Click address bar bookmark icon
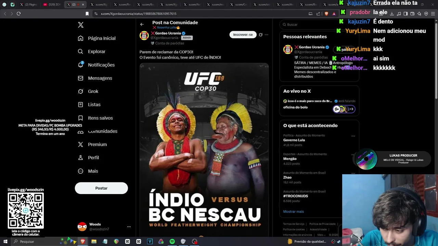The image size is (438, 246). (87, 14)
